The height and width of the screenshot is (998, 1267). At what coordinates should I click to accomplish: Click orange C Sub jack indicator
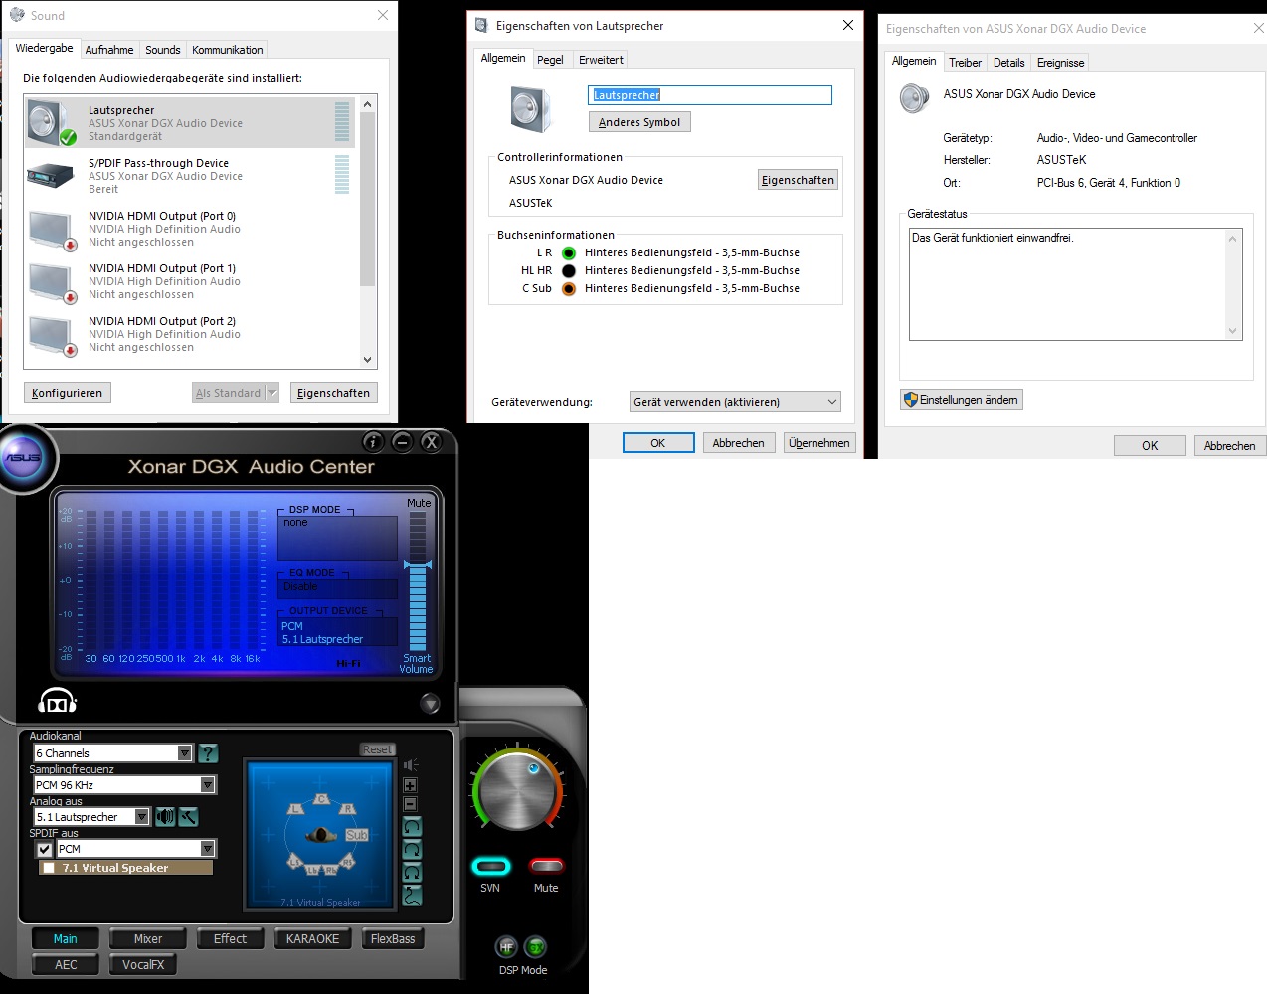point(569,289)
